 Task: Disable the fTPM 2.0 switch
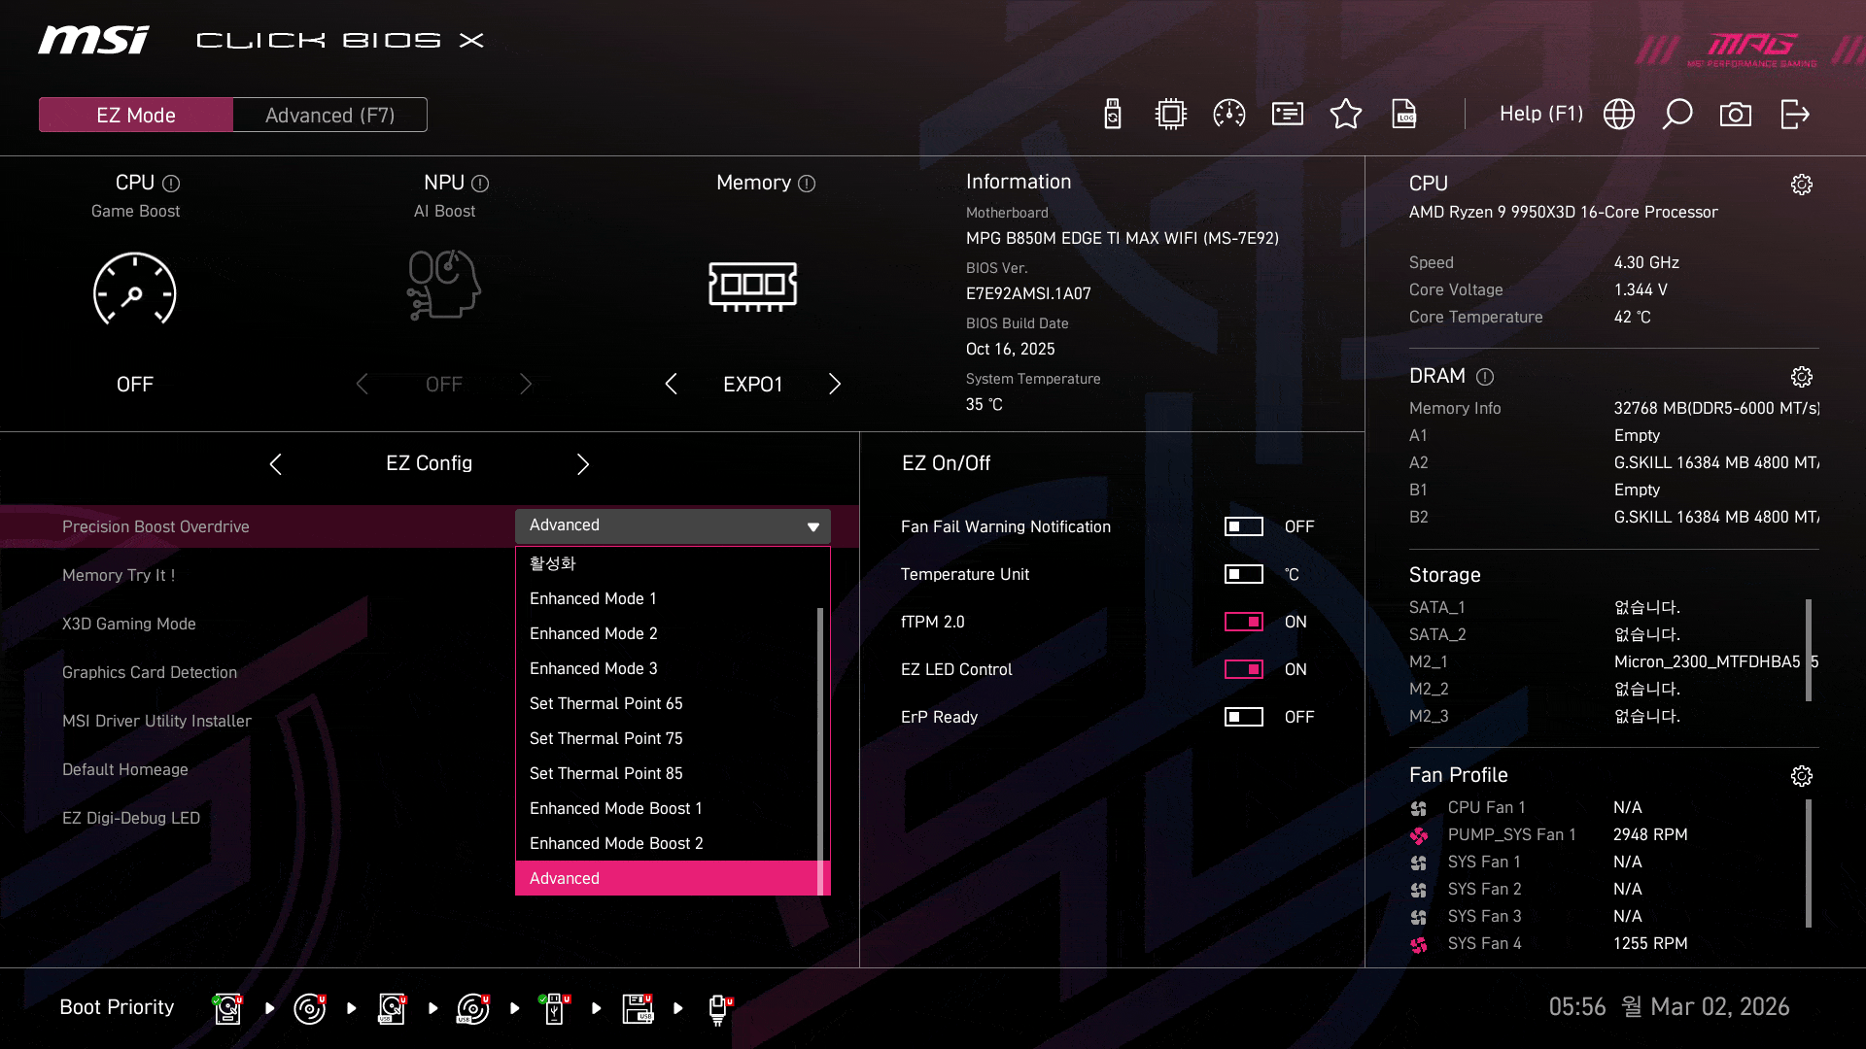(1243, 622)
